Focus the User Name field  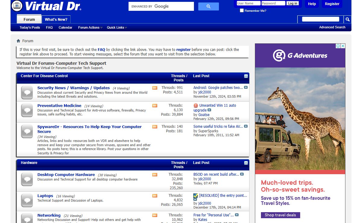(x=248, y=3)
